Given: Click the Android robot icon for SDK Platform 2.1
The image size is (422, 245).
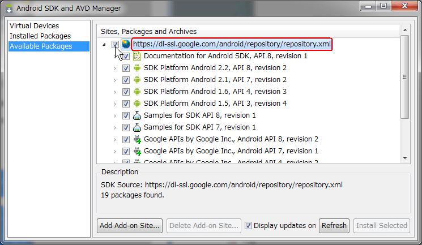Looking at the screenshot, I should [x=137, y=80].
